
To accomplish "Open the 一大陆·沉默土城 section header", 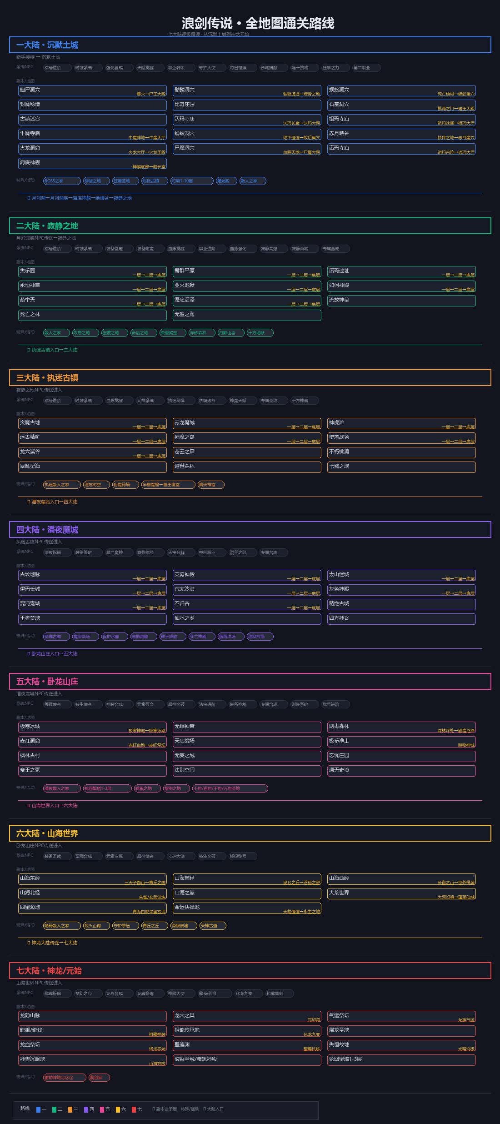I will coord(250,45).
